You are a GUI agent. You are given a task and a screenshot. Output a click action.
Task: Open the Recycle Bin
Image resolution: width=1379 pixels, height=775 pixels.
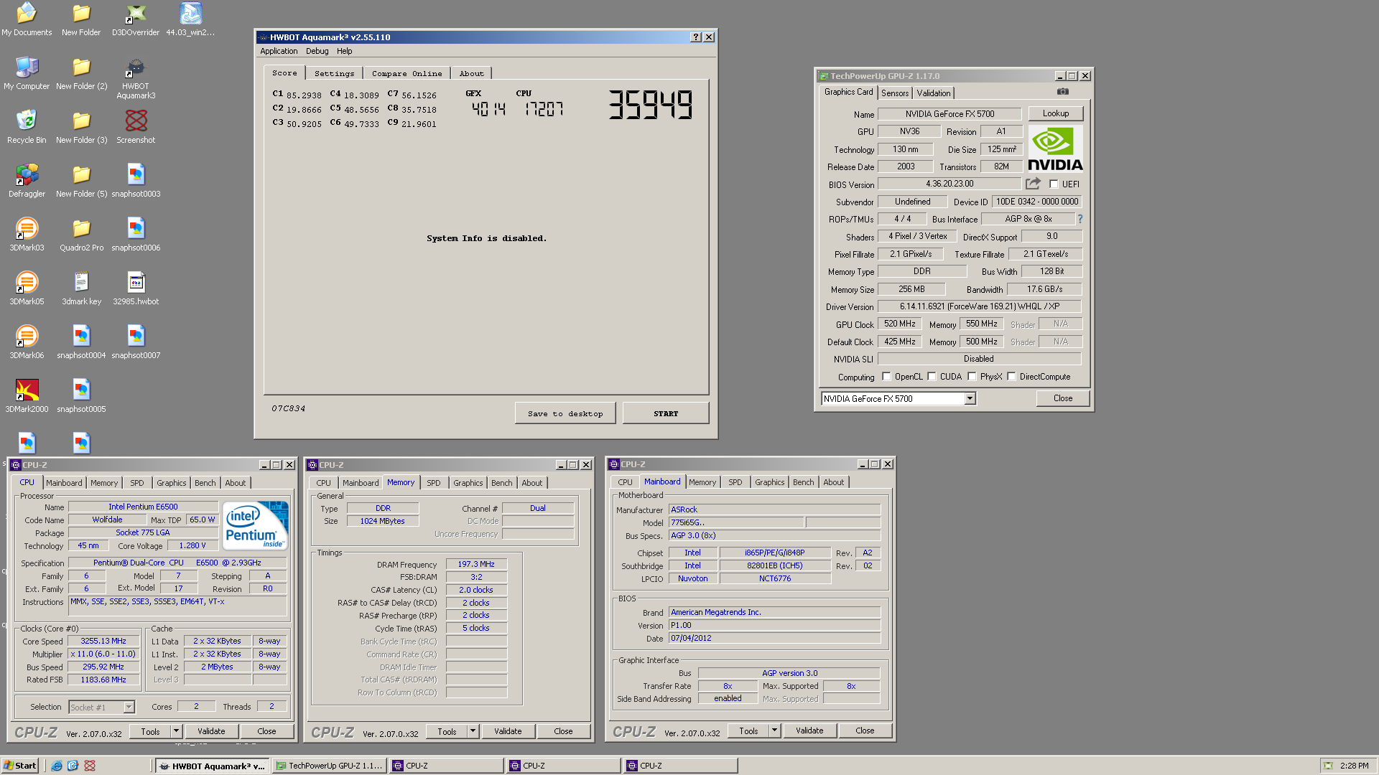[27, 127]
